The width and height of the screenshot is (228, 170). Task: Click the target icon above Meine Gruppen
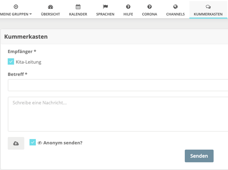16,7
